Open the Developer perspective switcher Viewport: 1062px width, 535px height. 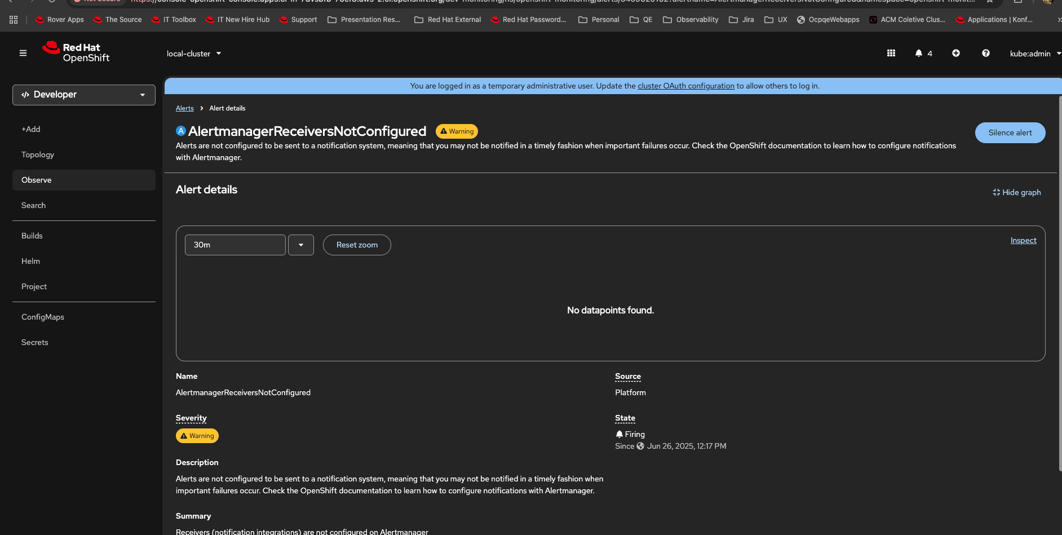click(84, 95)
